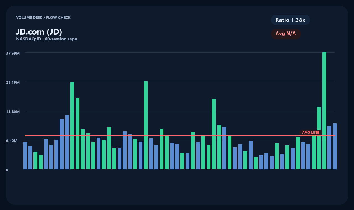The image size is (354, 210).
Task: Click the NASDAQ:JD 60-session tape subtitle
Action: coord(46,39)
